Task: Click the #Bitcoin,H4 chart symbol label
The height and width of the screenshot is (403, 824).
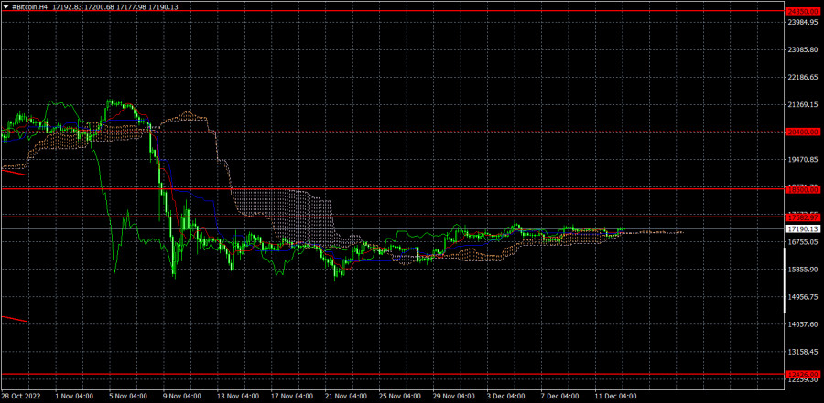Action: pos(28,6)
